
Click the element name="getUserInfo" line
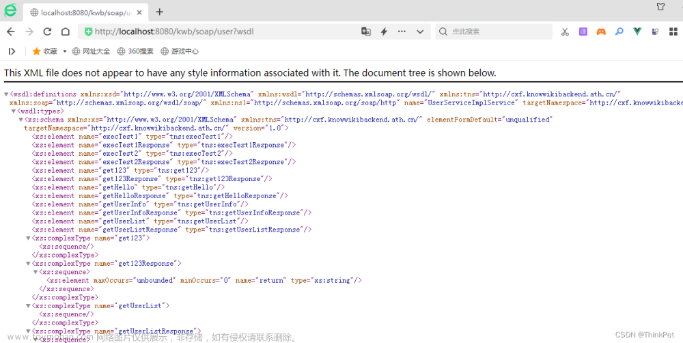(140, 204)
